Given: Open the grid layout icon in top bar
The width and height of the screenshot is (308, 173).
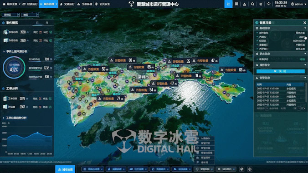Looking at the screenshot, I should pos(236,4).
